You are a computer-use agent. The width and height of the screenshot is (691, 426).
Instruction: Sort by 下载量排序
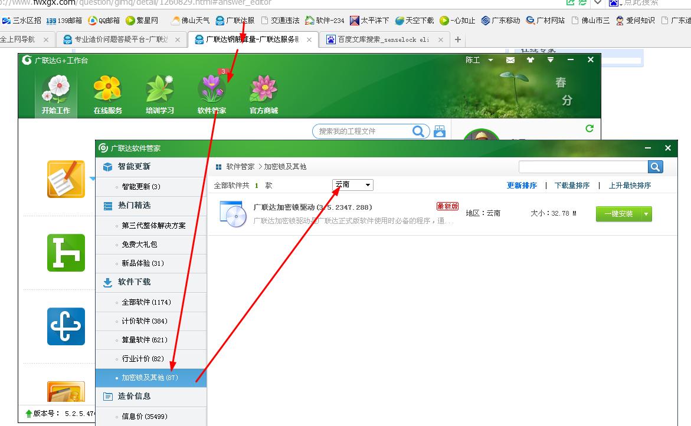[572, 185]
